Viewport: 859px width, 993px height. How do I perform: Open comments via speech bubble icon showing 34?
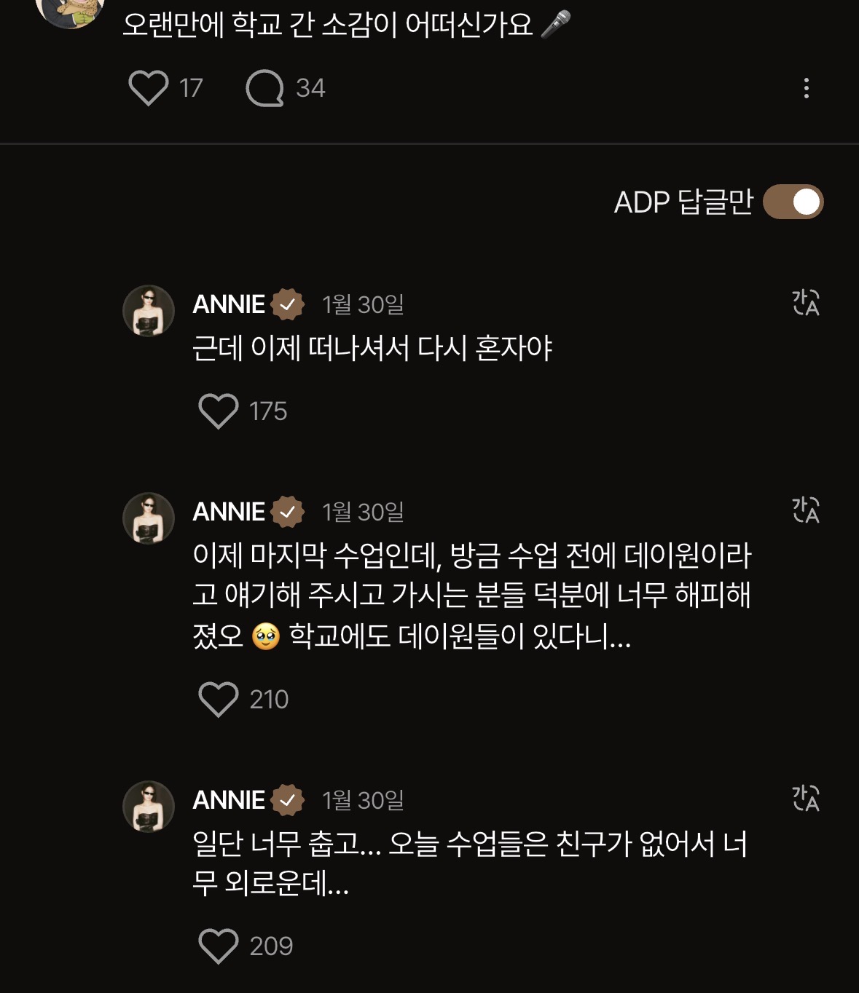pyautogui.click(x=264, y=88)
